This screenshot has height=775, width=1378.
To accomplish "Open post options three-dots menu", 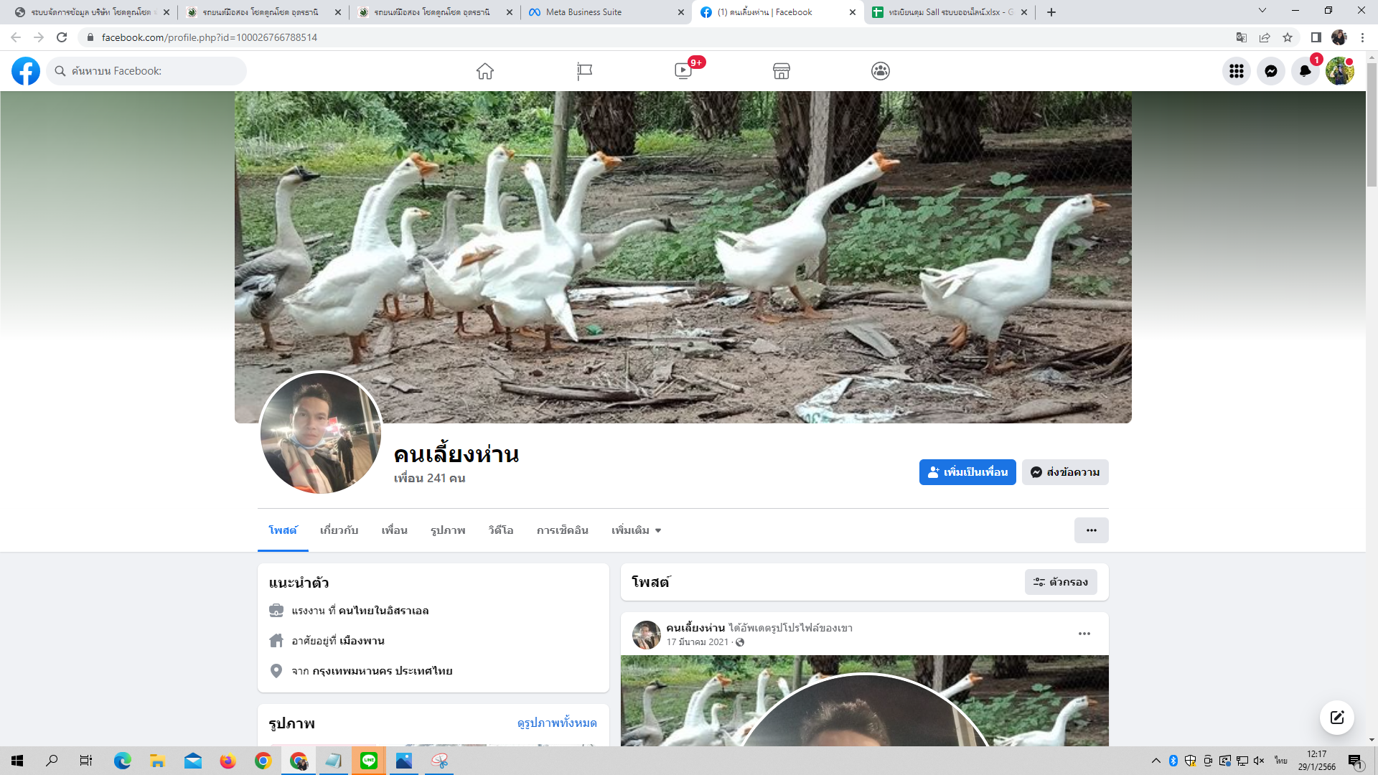I will (x=1084, y=634).
